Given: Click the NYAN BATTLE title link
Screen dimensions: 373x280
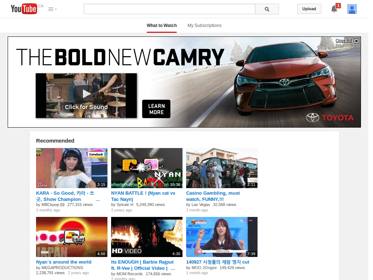Looking at the screenshot, I should click(x=143, y=196).
